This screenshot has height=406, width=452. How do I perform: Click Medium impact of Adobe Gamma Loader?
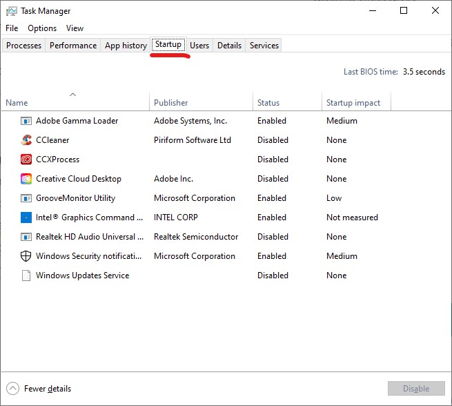pyautogui.click(x=342, y=121)
